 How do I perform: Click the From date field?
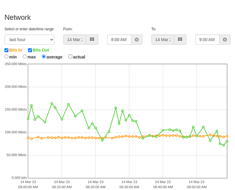tap(75, 40)
